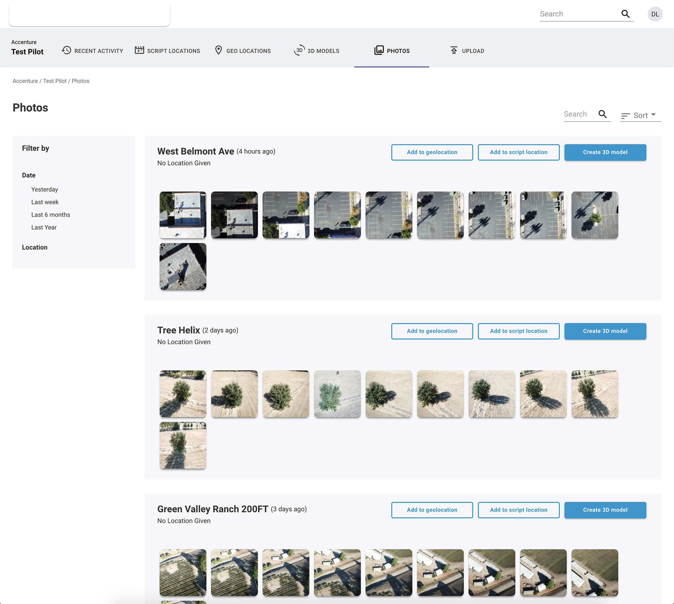Switch to Geo Locations tab
The image size is (674, 604).
243,51
